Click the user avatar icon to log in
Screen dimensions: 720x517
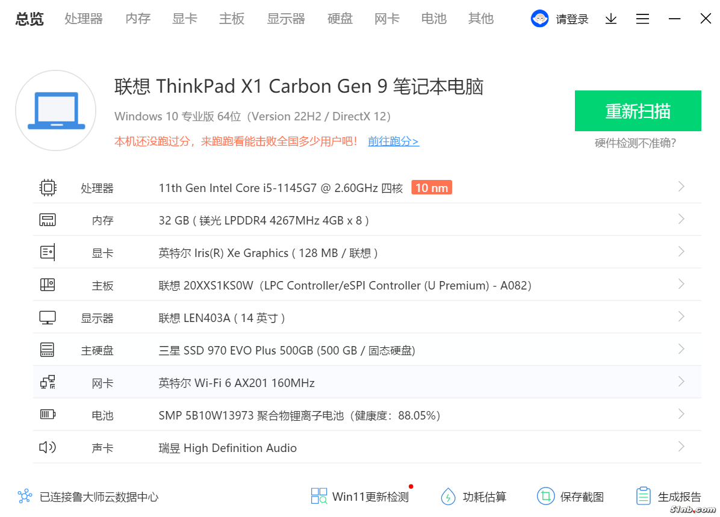coord(539,19)
